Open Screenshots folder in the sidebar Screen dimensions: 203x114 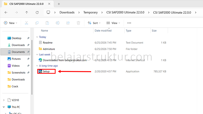18,72
